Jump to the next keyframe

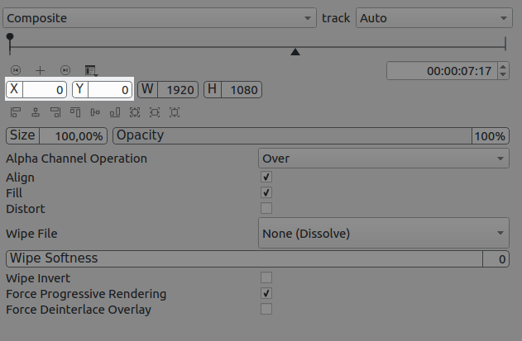click(65, 70)
